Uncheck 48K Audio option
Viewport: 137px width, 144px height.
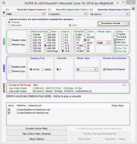(x=115, y=42)
